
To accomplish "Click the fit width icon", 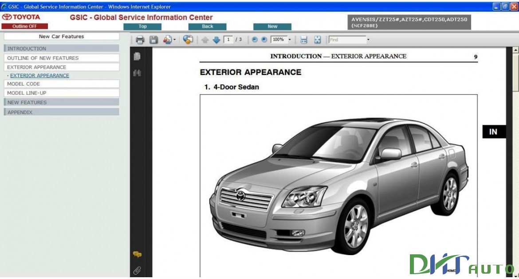I will pos(303,39).
